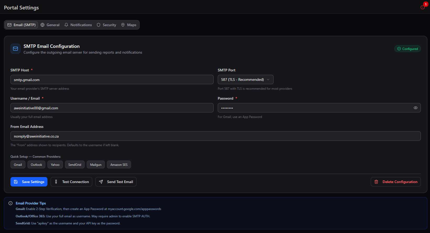Image resolution: width=430 pixels, height=233 pixels.
Task: Choose the Amazon SES provider preset
Action: [119, 164]
